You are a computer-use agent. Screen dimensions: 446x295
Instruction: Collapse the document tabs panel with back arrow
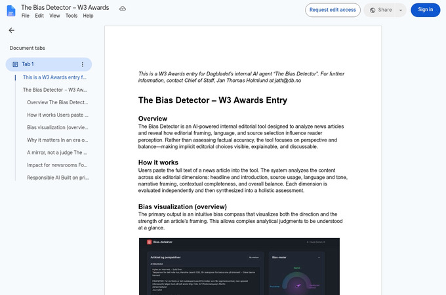tap(11, 30)
